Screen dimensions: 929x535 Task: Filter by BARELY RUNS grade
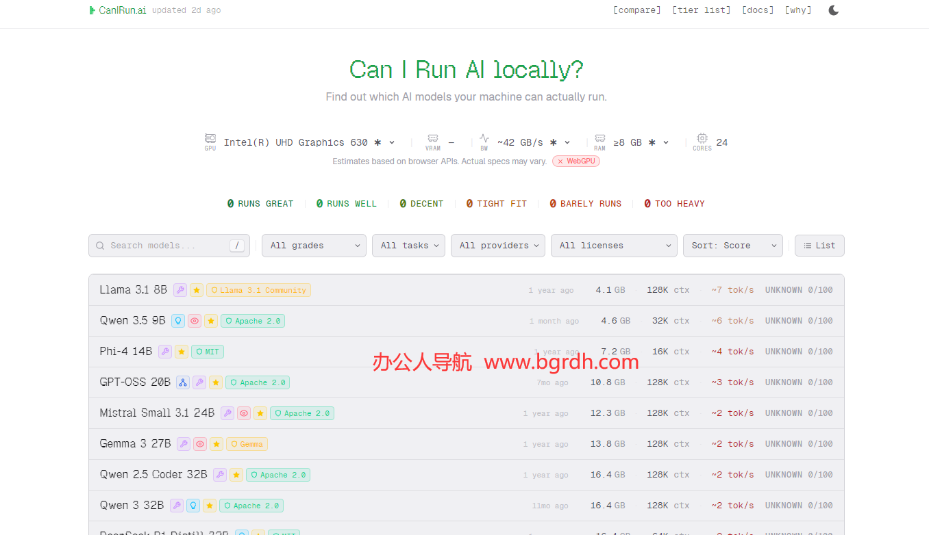586,204
